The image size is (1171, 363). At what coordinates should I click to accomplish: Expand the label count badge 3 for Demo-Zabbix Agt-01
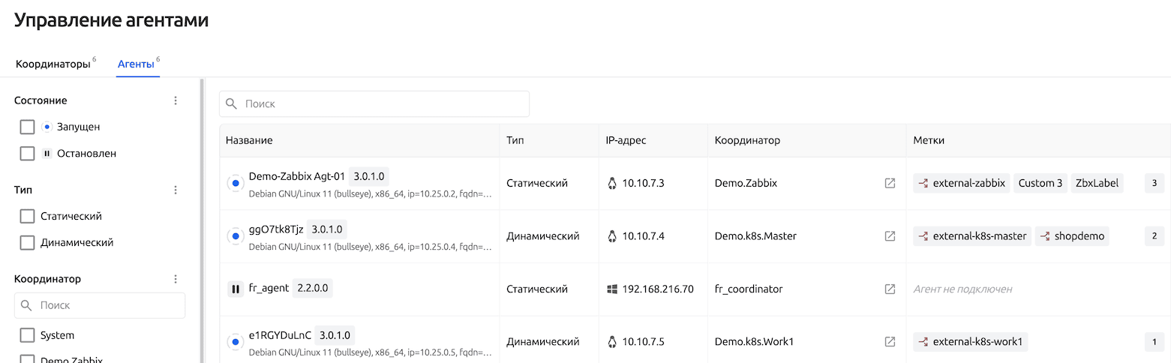tap(1154, 183)
